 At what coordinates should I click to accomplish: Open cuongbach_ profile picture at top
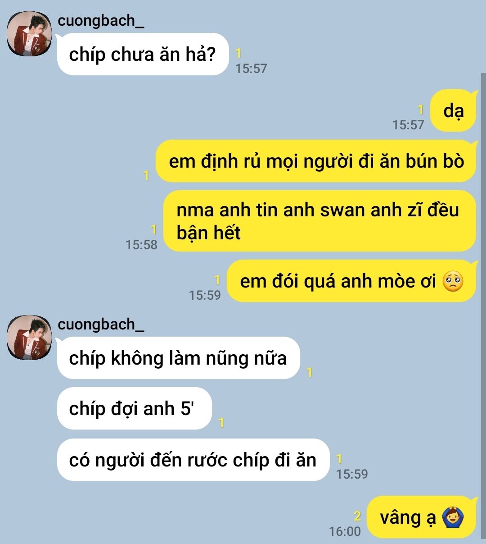pos(29,34)
